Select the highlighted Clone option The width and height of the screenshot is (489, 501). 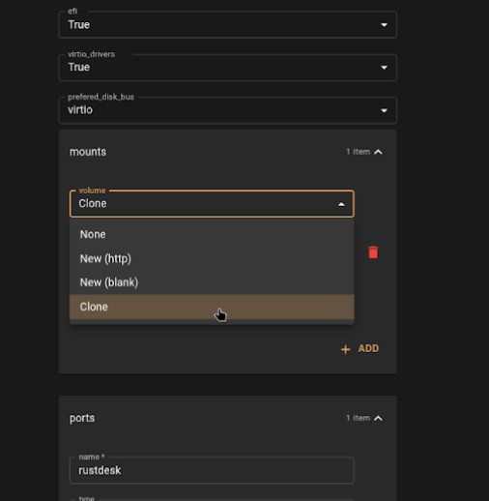[212, 307]
